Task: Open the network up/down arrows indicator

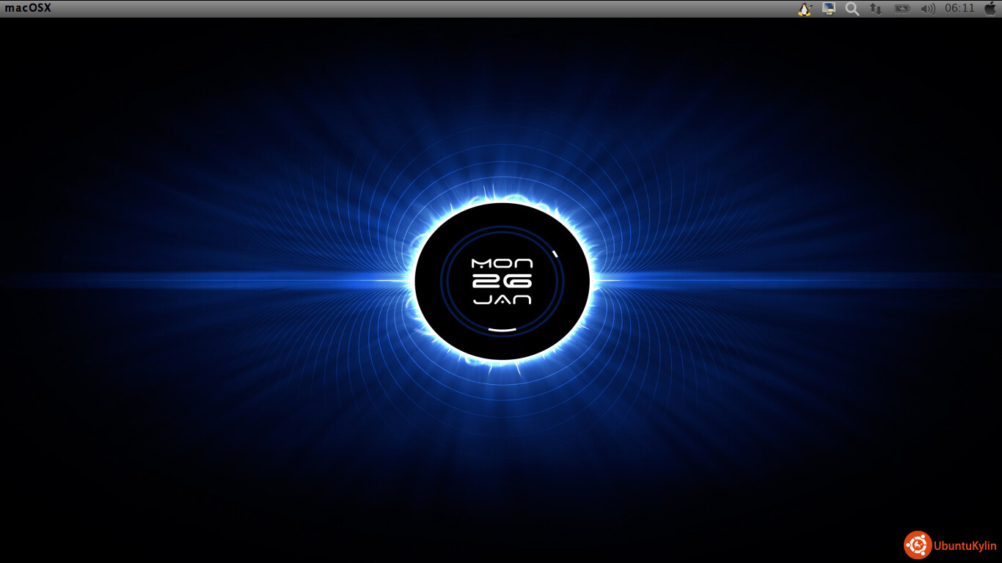Action: pyautogui.click(x=875, y=9)
